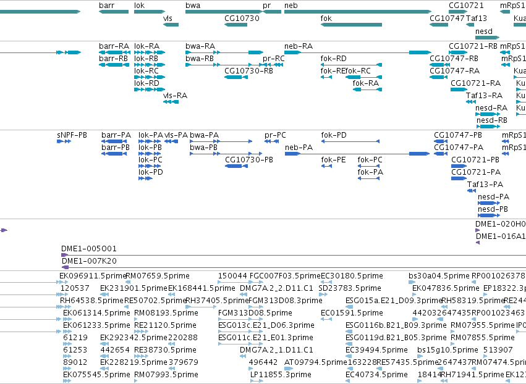Select the barr gene feature
Image resolution: width=526 pixels, height=384 pixels.
pyautogui.click(x=114, y=12)
